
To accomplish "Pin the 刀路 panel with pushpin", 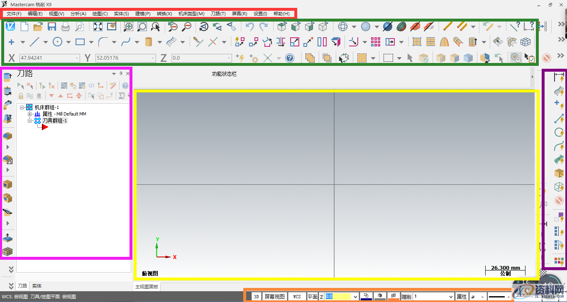I will pos(121,73).
